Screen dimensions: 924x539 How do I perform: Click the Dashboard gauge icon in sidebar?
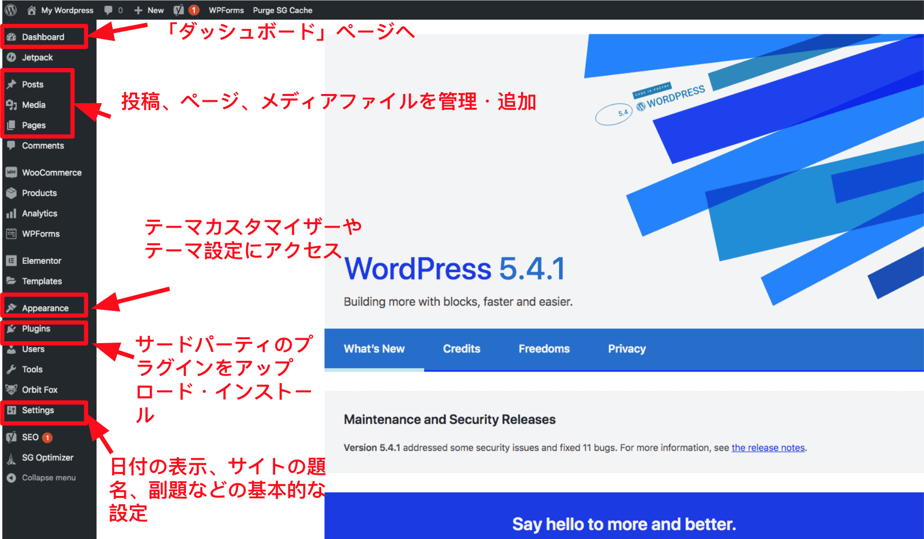[x=11, y=37]
